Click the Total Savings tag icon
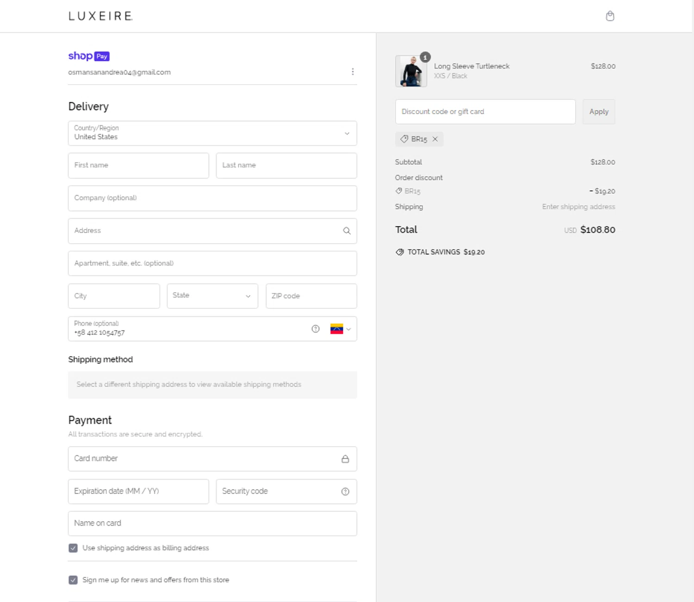694x602 pixels. point(400,252)
